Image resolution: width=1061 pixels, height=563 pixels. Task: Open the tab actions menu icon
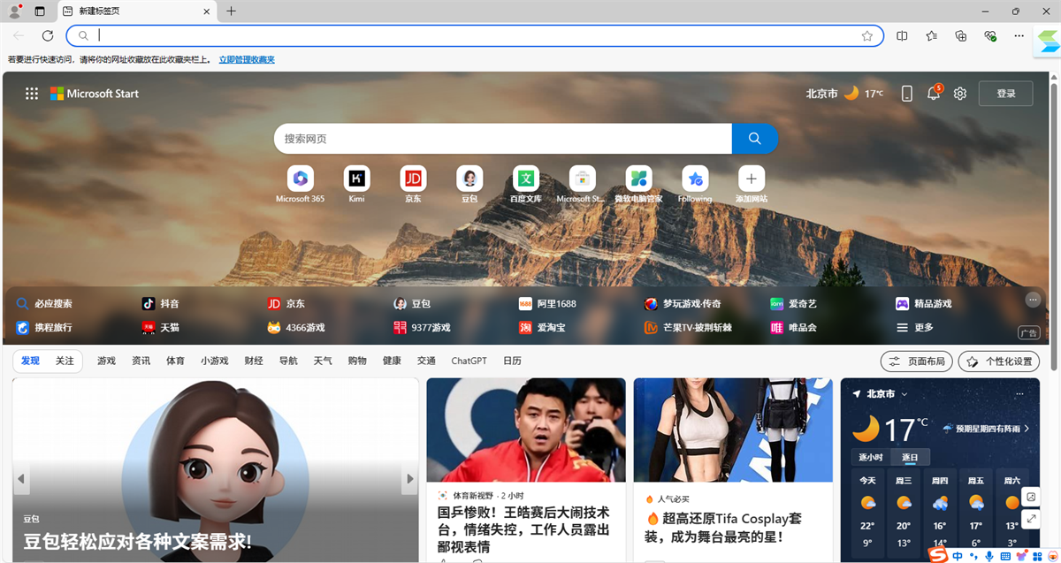click(40, 11)
